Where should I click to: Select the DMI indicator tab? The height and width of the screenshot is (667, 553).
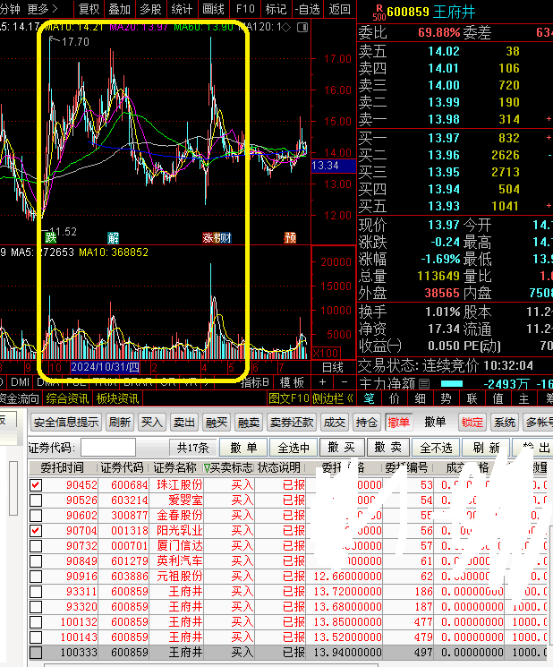coord(20,382)
